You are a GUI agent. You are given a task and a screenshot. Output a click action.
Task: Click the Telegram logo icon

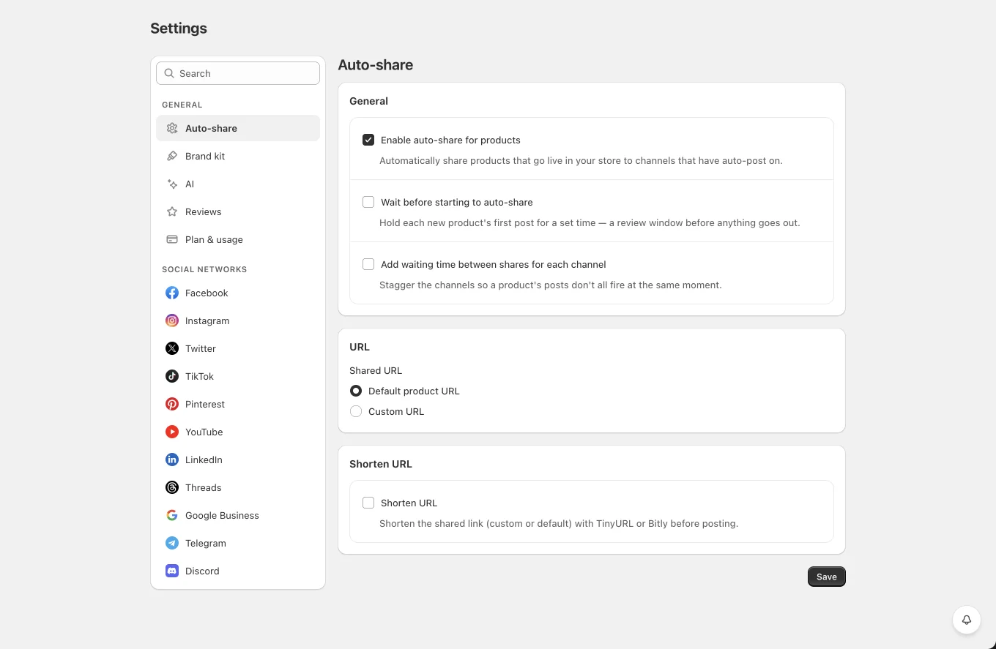click(172, 543)
